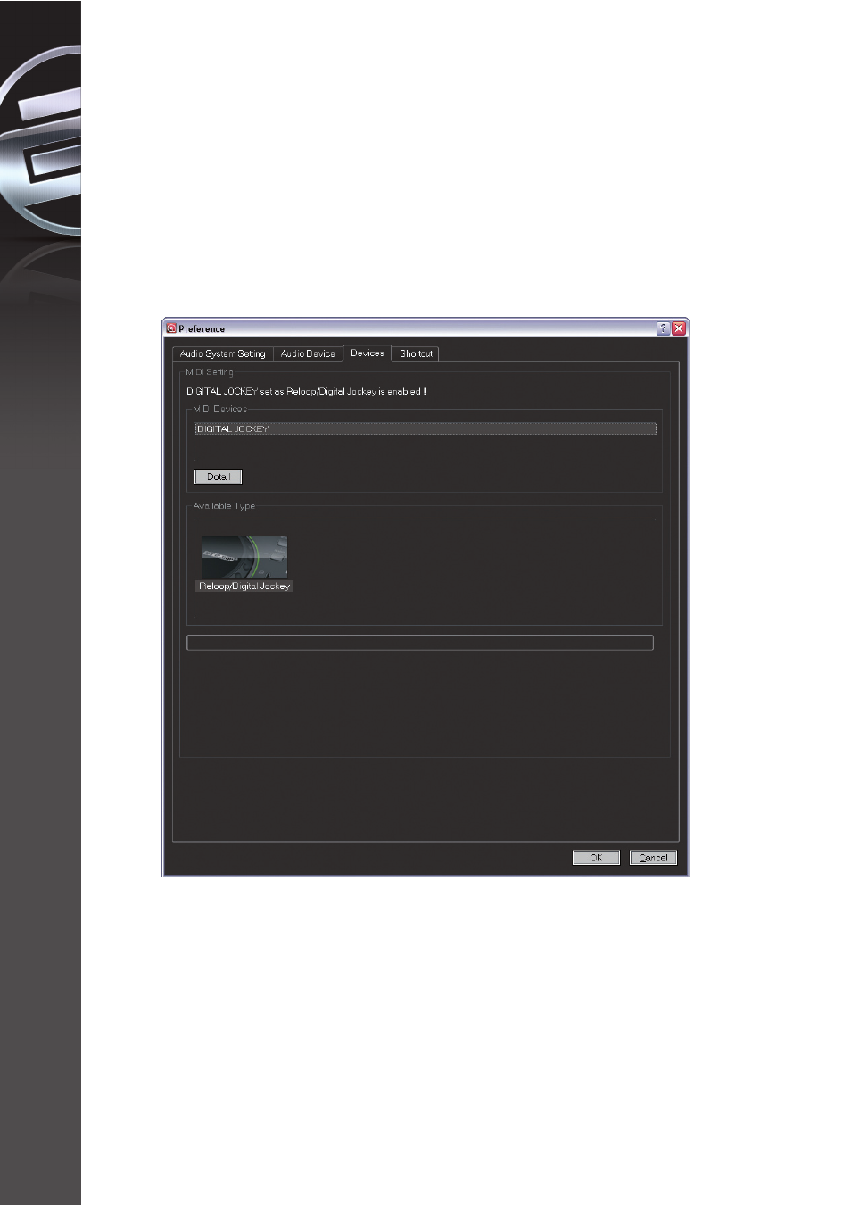This screenshot has height=1205, width=851.
Task: Click the help question mark icon
Action: 663,328
